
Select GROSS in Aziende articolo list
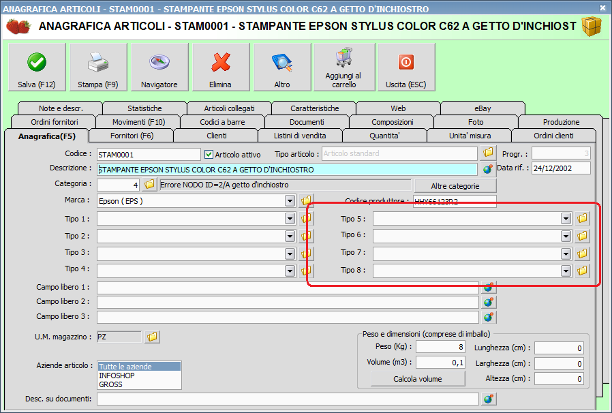pos(139,384)
